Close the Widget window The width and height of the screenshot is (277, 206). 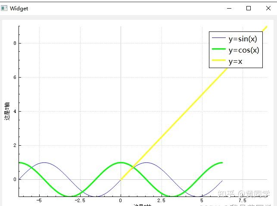pos(268,8)
